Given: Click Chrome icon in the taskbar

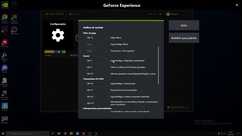Looking at the screenshot, I should point(65,133).
